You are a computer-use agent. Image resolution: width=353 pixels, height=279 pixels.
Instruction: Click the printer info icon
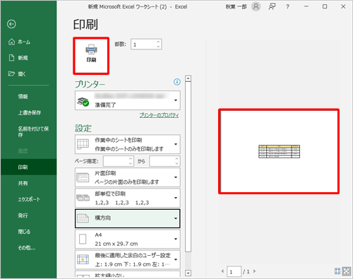pyautogui.click(x=177, y=82)
